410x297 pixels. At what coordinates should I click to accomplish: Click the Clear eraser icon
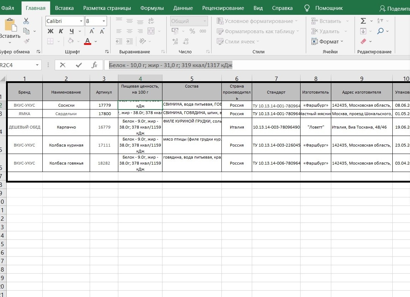[x=363, y=41]
